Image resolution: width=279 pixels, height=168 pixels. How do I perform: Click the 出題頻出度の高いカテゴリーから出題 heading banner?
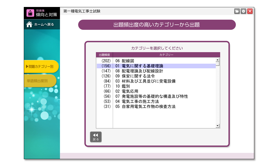click(157, 25)
